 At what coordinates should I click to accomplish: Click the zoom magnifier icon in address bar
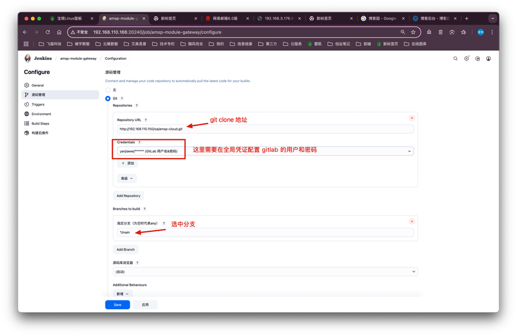pyautogui.click(x=403, y=32)
